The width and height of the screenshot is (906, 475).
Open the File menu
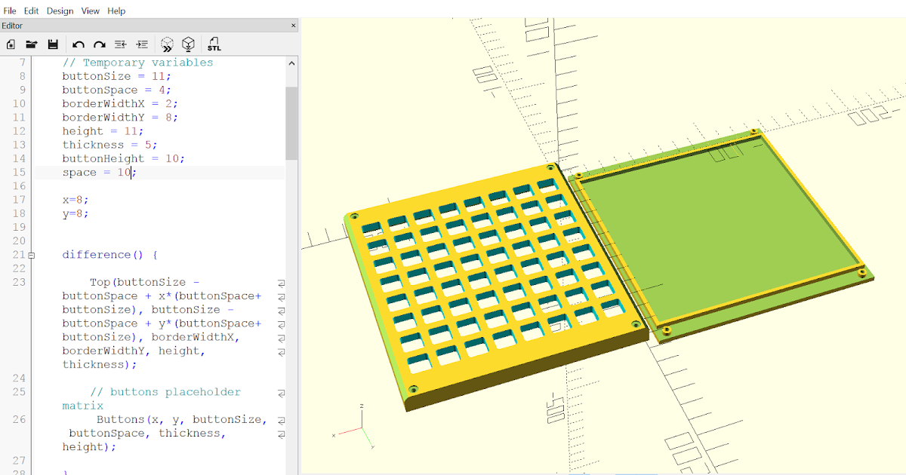coord(10,11)
